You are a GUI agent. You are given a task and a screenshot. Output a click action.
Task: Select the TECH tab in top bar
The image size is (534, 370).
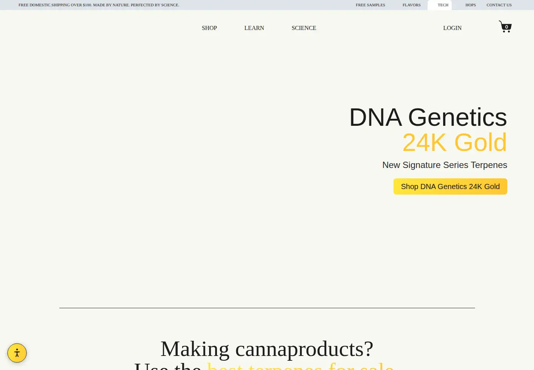440,5
